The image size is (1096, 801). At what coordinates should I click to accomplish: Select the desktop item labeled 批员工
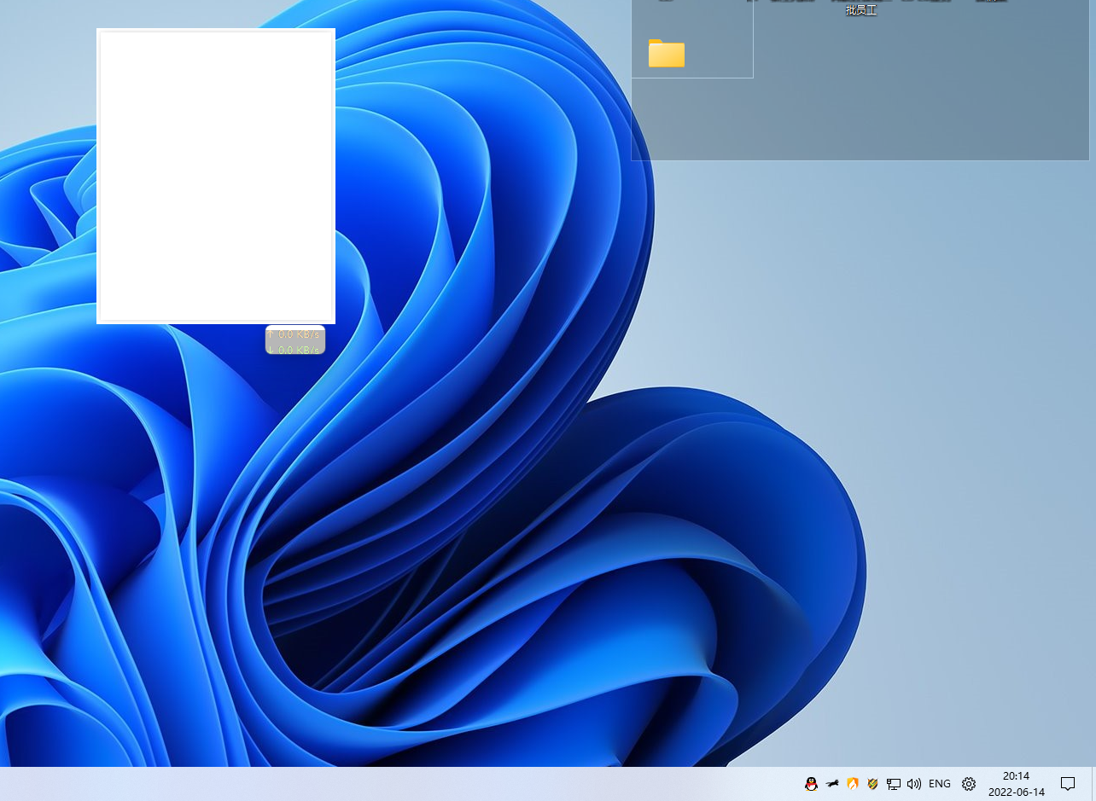tap(860, 9)
